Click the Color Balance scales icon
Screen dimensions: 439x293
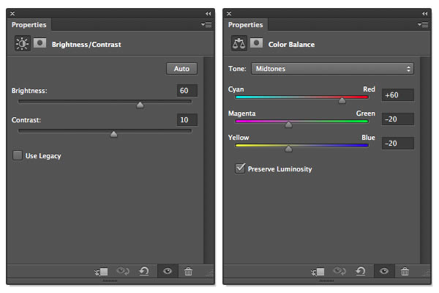(239, 43)
